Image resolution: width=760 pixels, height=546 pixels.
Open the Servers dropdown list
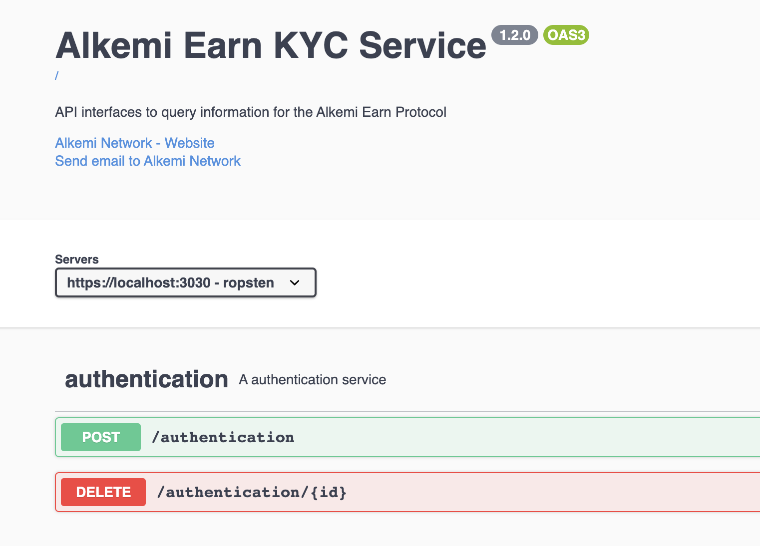point(185,282)
